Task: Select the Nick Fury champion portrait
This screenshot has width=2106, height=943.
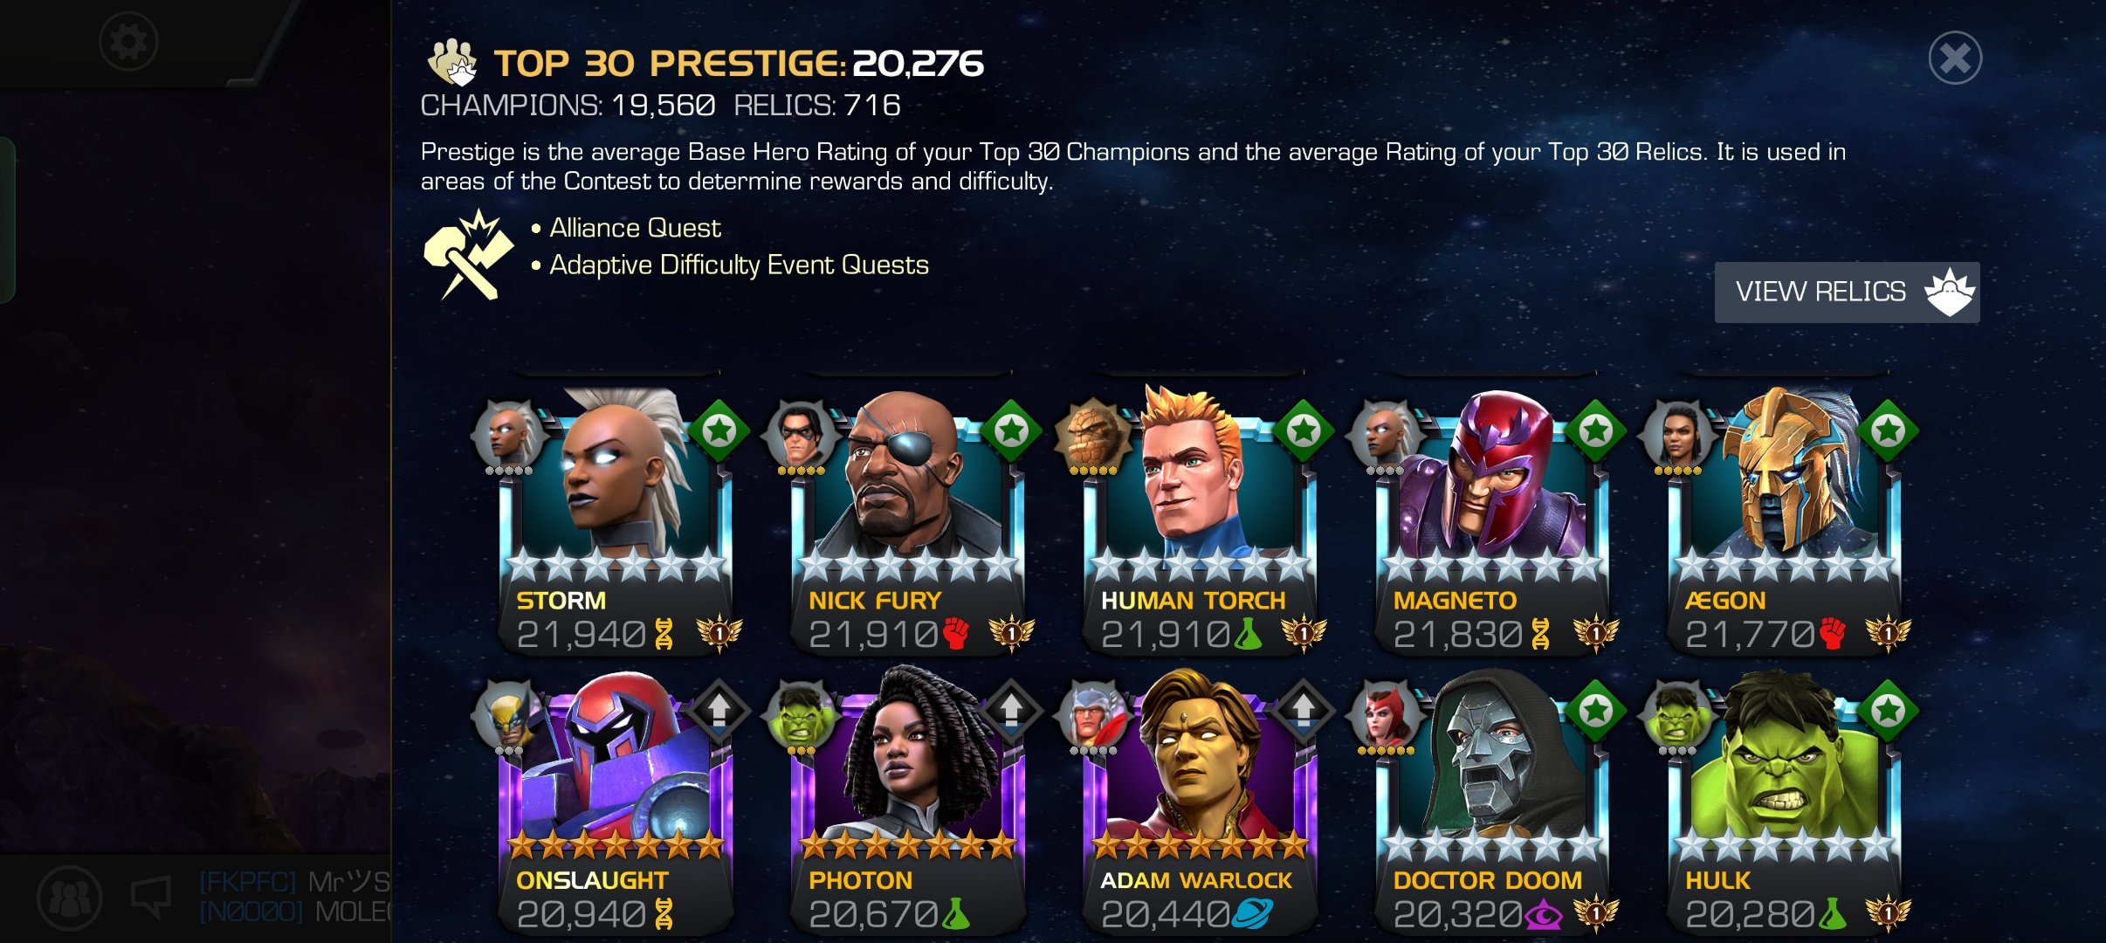Action: click(x=909, y=524)
